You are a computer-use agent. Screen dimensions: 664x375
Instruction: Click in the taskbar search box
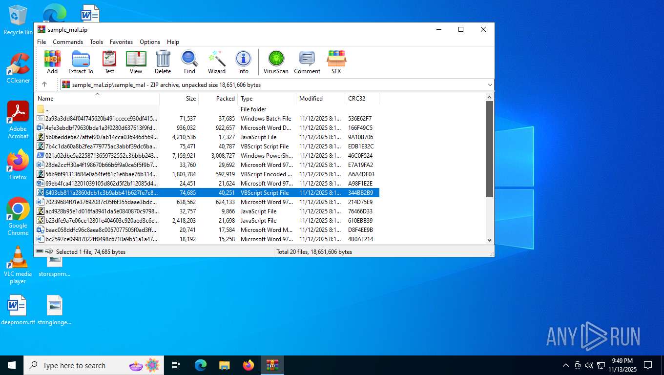click(x=94, y=365)
